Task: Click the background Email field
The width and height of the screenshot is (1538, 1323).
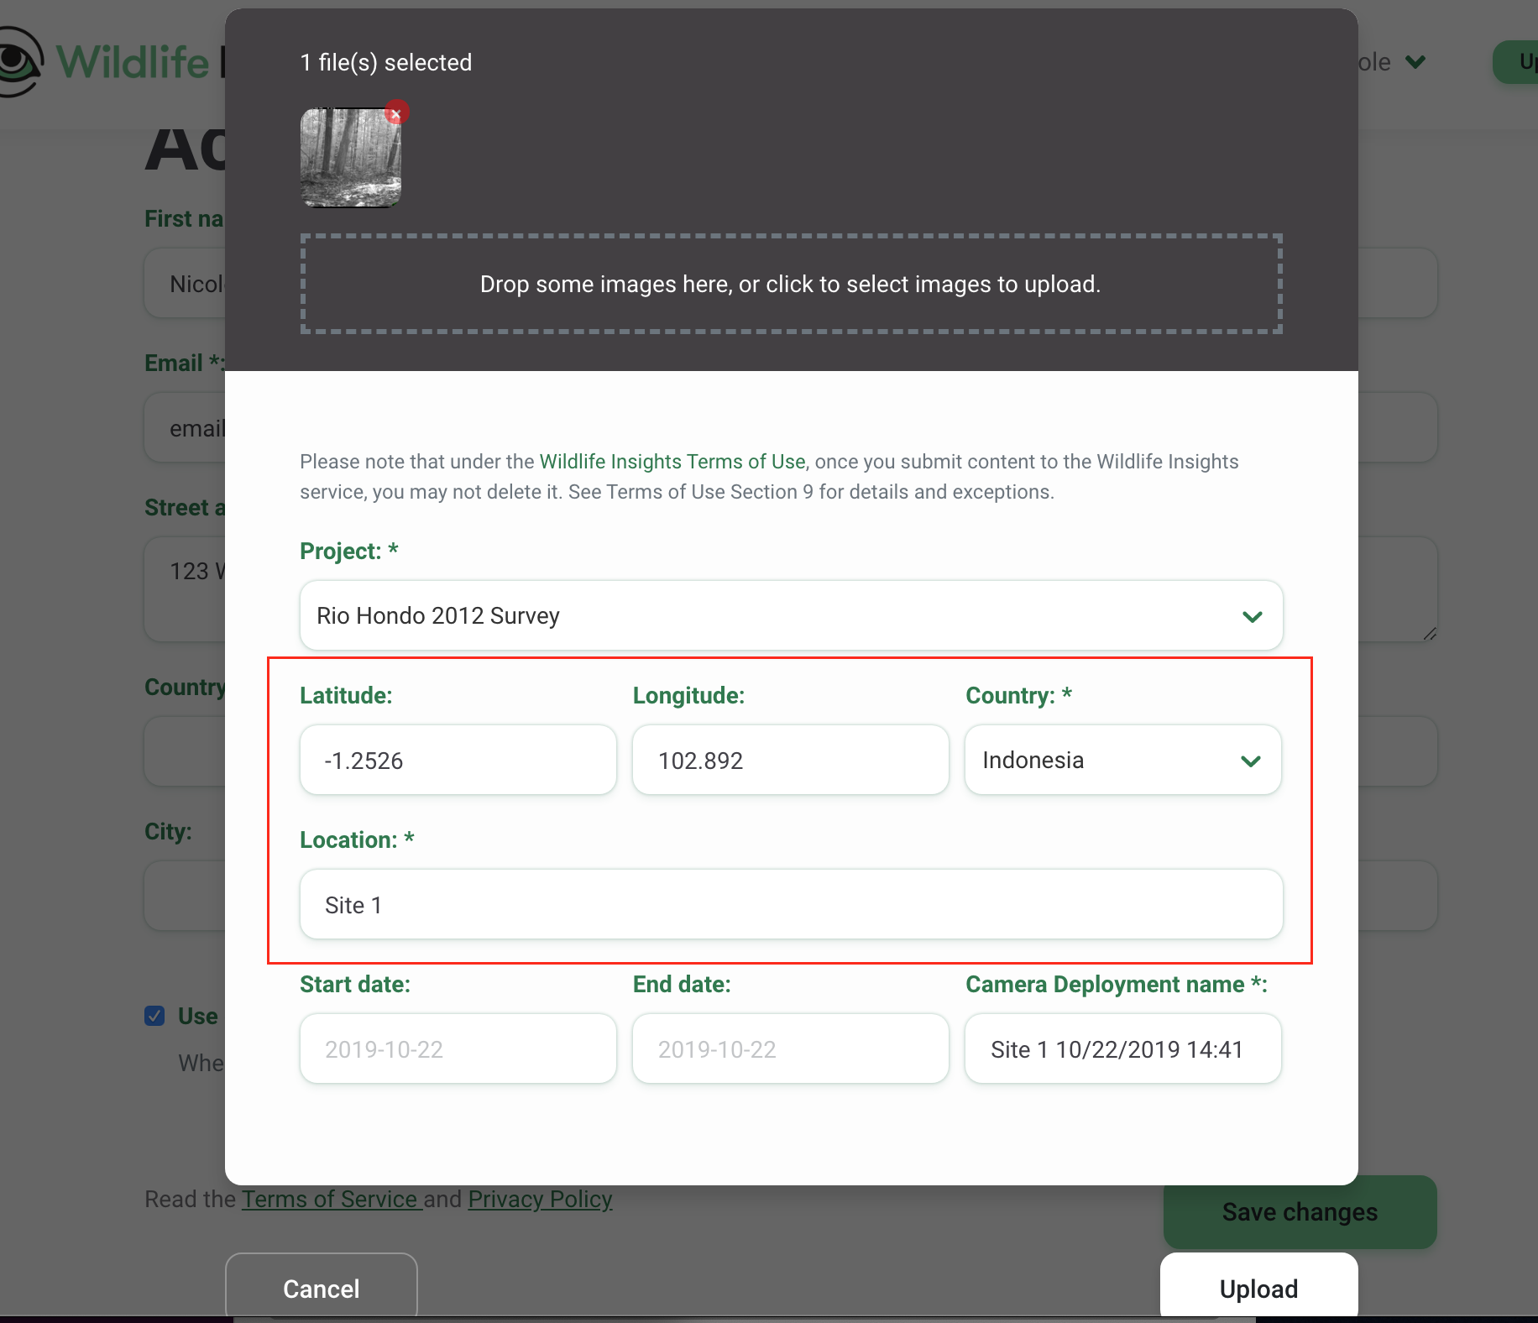Action: coord(185,427)
